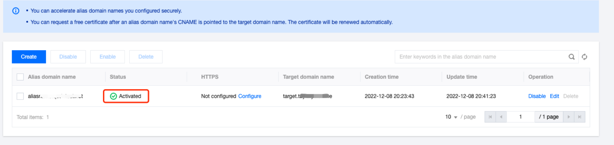The height and width of the screenshot is (145, 614).
Task: Go to the next page
Action: click(568, 117)
